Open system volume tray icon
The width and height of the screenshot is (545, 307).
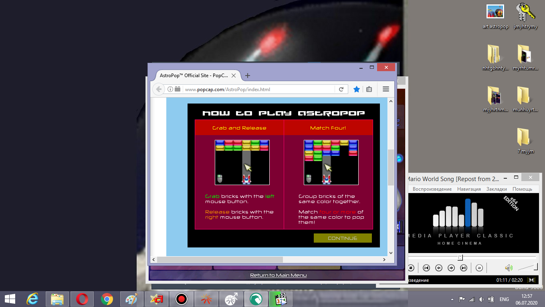tap(481, 299)
